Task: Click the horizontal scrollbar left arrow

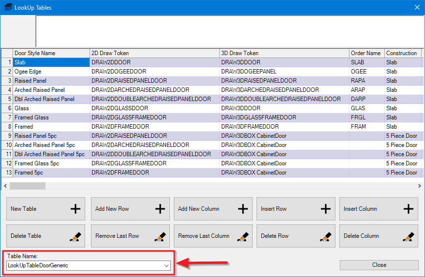Action: [6, 186]
